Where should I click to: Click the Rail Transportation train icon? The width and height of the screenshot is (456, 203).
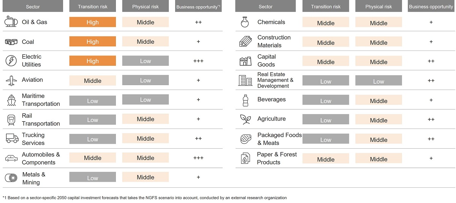pos(11,120)
